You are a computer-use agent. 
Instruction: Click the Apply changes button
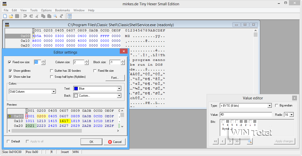click(284, 141)
